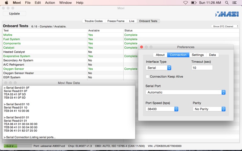The image size is (242, 151).
Task: Open the Data tab in Preferences
Action: 212,55
